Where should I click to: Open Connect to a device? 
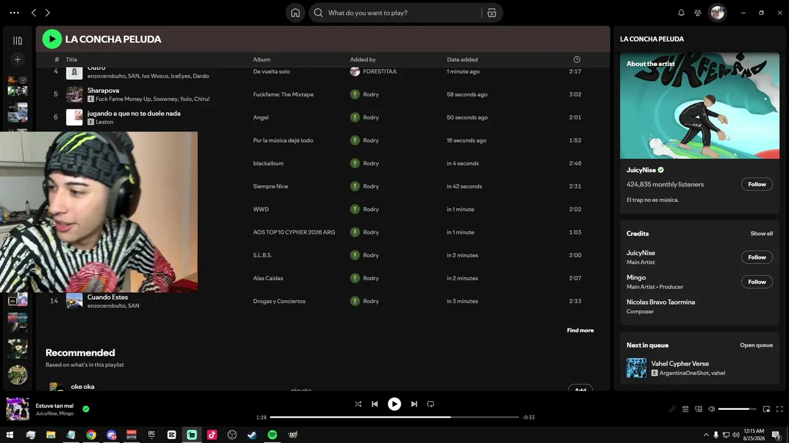(x=698, y=409)
